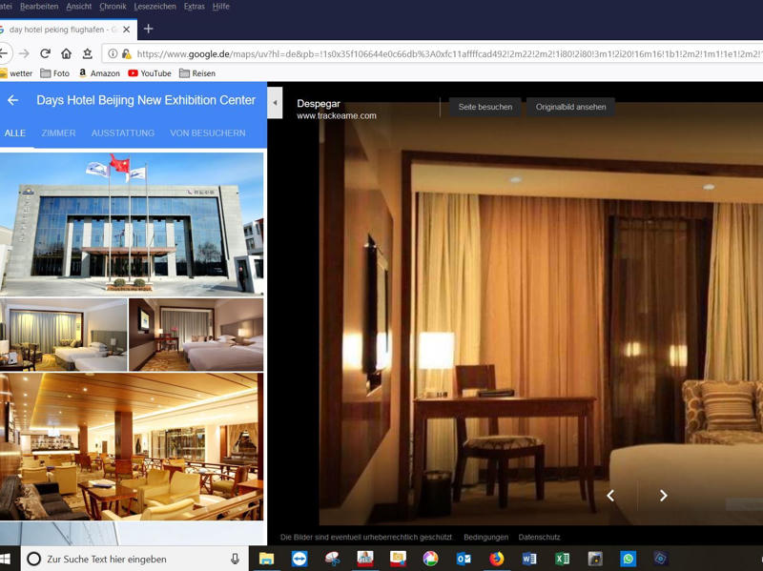The image size is (763, 571).
Task: Switch to Outlook in the taskbar
Action: point(464,559)
